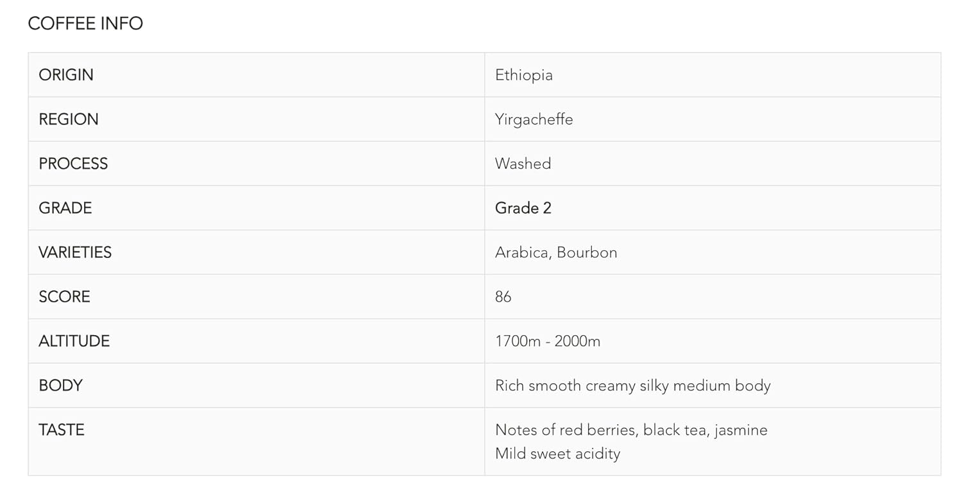
Task: Click the Notes of red berries line
Action: [631, 429]
